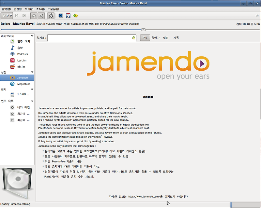This screenshot has width=261, height=208.
Task: Click the Jamendo logo banner
Action: click(148, 65)
